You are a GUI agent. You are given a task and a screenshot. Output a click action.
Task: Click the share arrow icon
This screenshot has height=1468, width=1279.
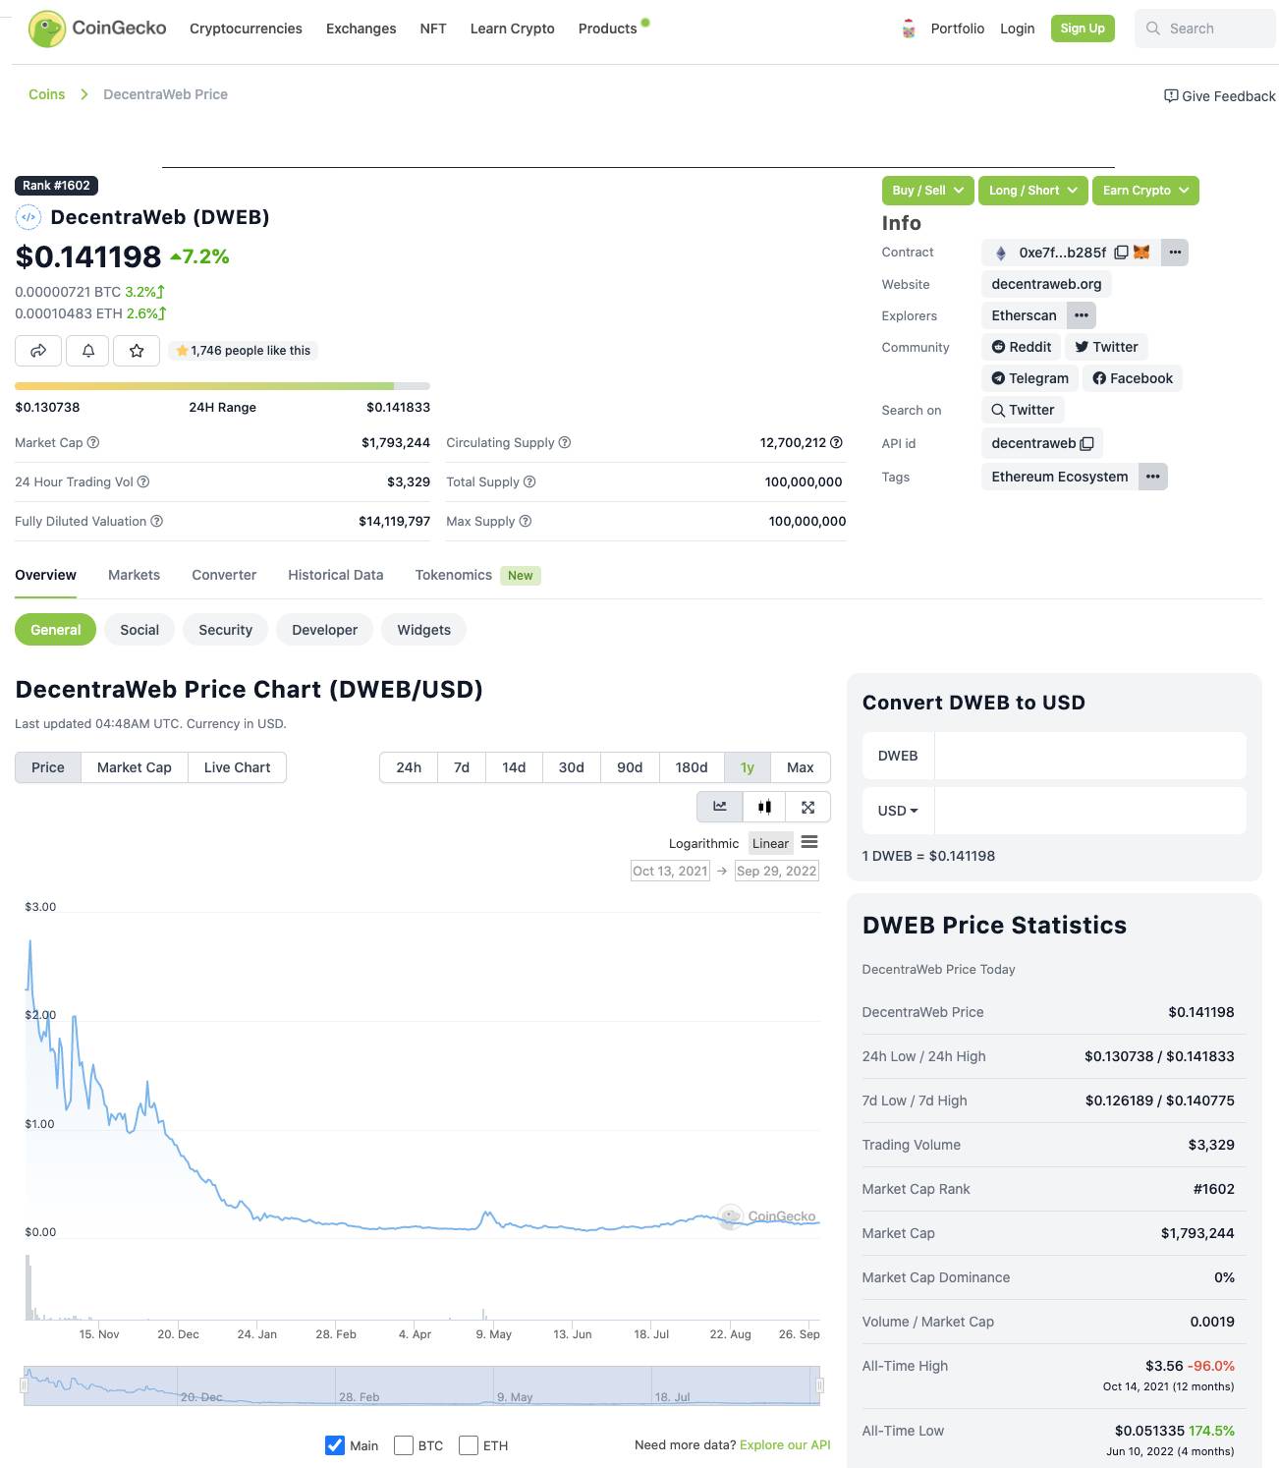tap(38, 351)
